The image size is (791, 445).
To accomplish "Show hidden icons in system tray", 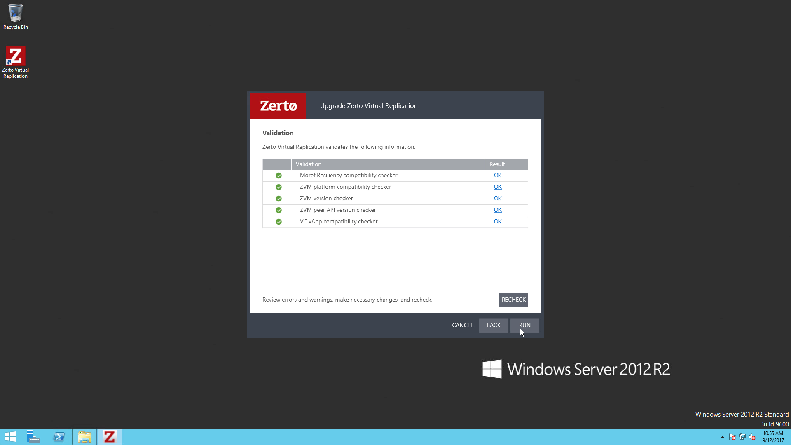I will (722, 437).
